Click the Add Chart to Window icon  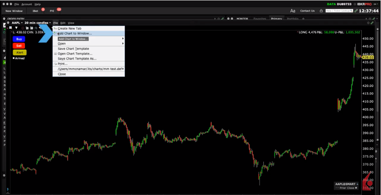[55, 34]
